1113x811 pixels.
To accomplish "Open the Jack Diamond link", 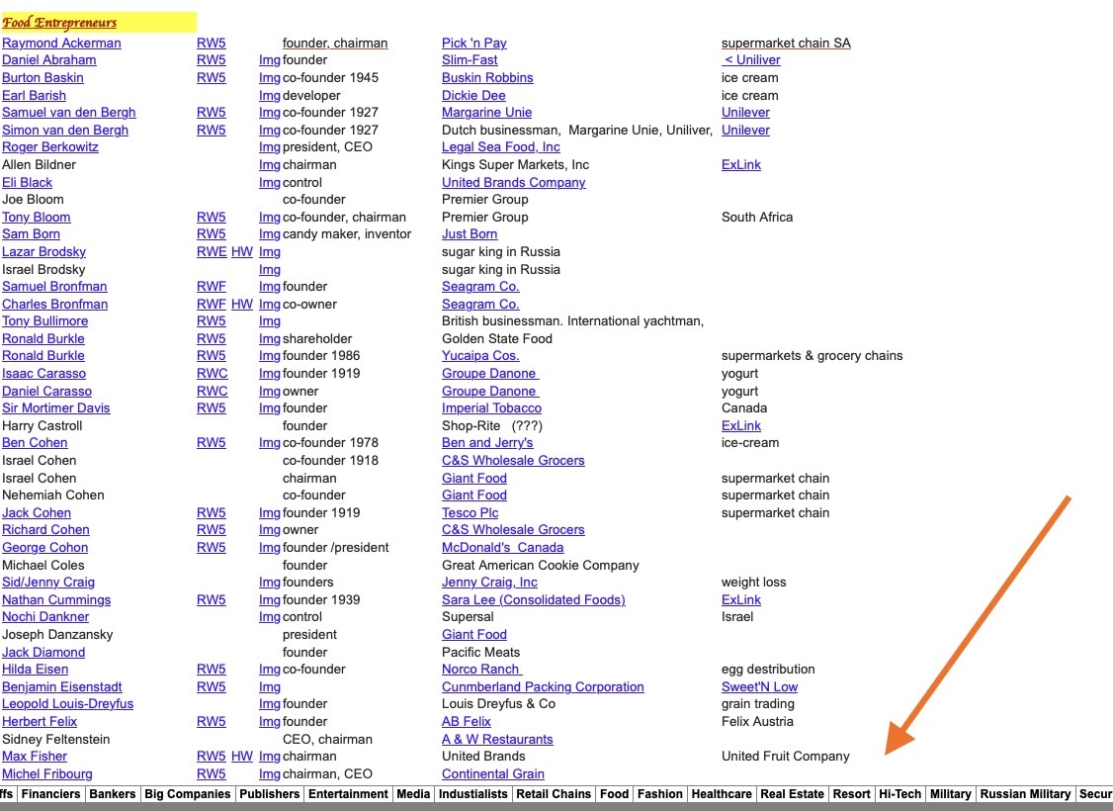I will [43, 652].
